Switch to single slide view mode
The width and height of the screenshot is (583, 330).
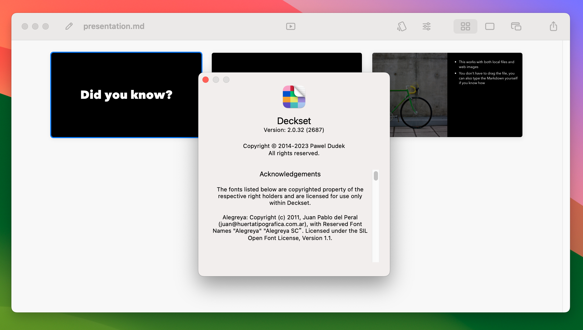click(x=490, y=26)
